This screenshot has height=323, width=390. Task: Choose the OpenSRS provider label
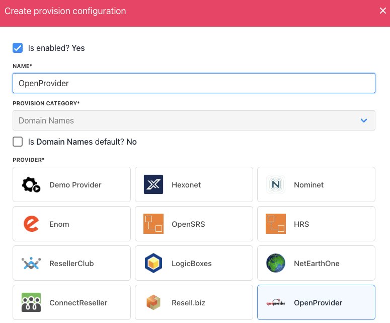188,224
